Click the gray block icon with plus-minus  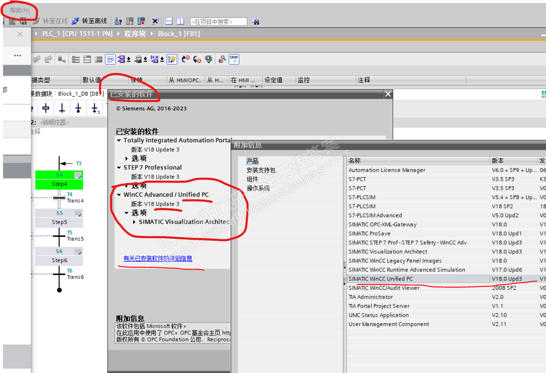(141, 59)
